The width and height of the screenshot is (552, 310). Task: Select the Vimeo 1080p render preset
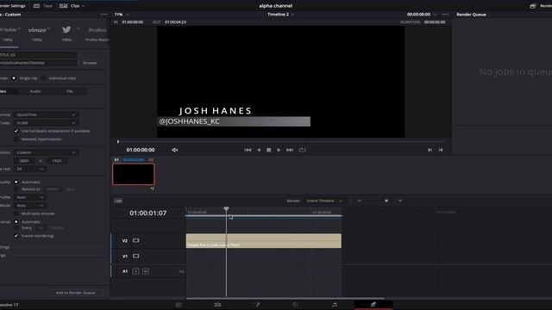(37, 34)
